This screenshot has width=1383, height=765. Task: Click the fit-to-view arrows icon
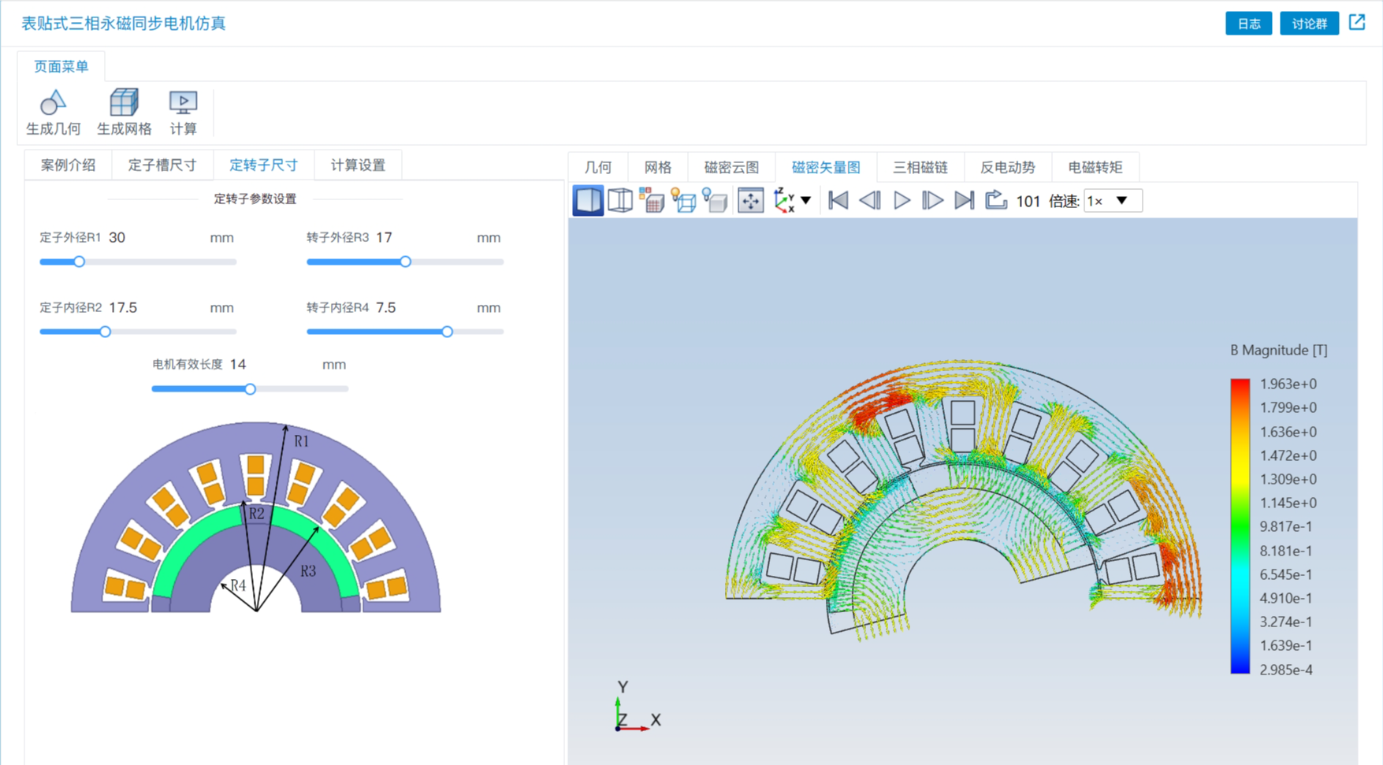click(750, 201)
